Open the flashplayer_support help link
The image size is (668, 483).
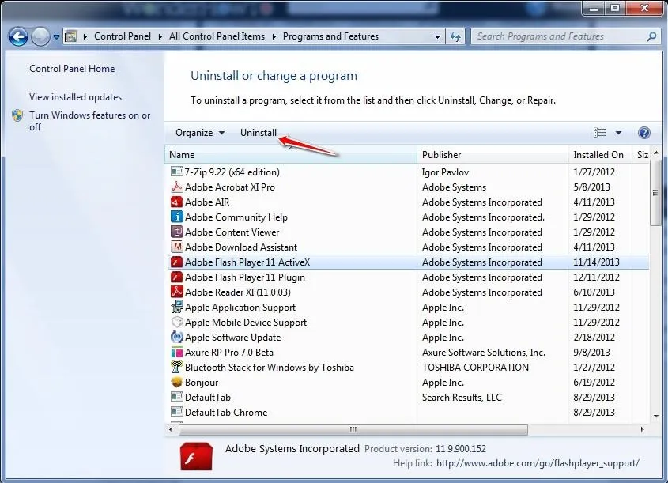point(538,463)
